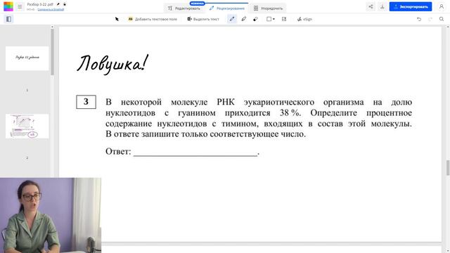The height and width of the screenshot is (253, 450).
Task: Click the thumbnail panel scrollbar
Action: (52, 51)
